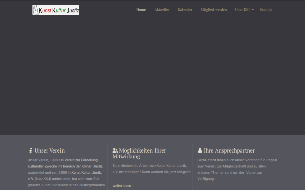305x190 pixels.
Task: Go to the Aktuelles page
Action: click(162, 10)
